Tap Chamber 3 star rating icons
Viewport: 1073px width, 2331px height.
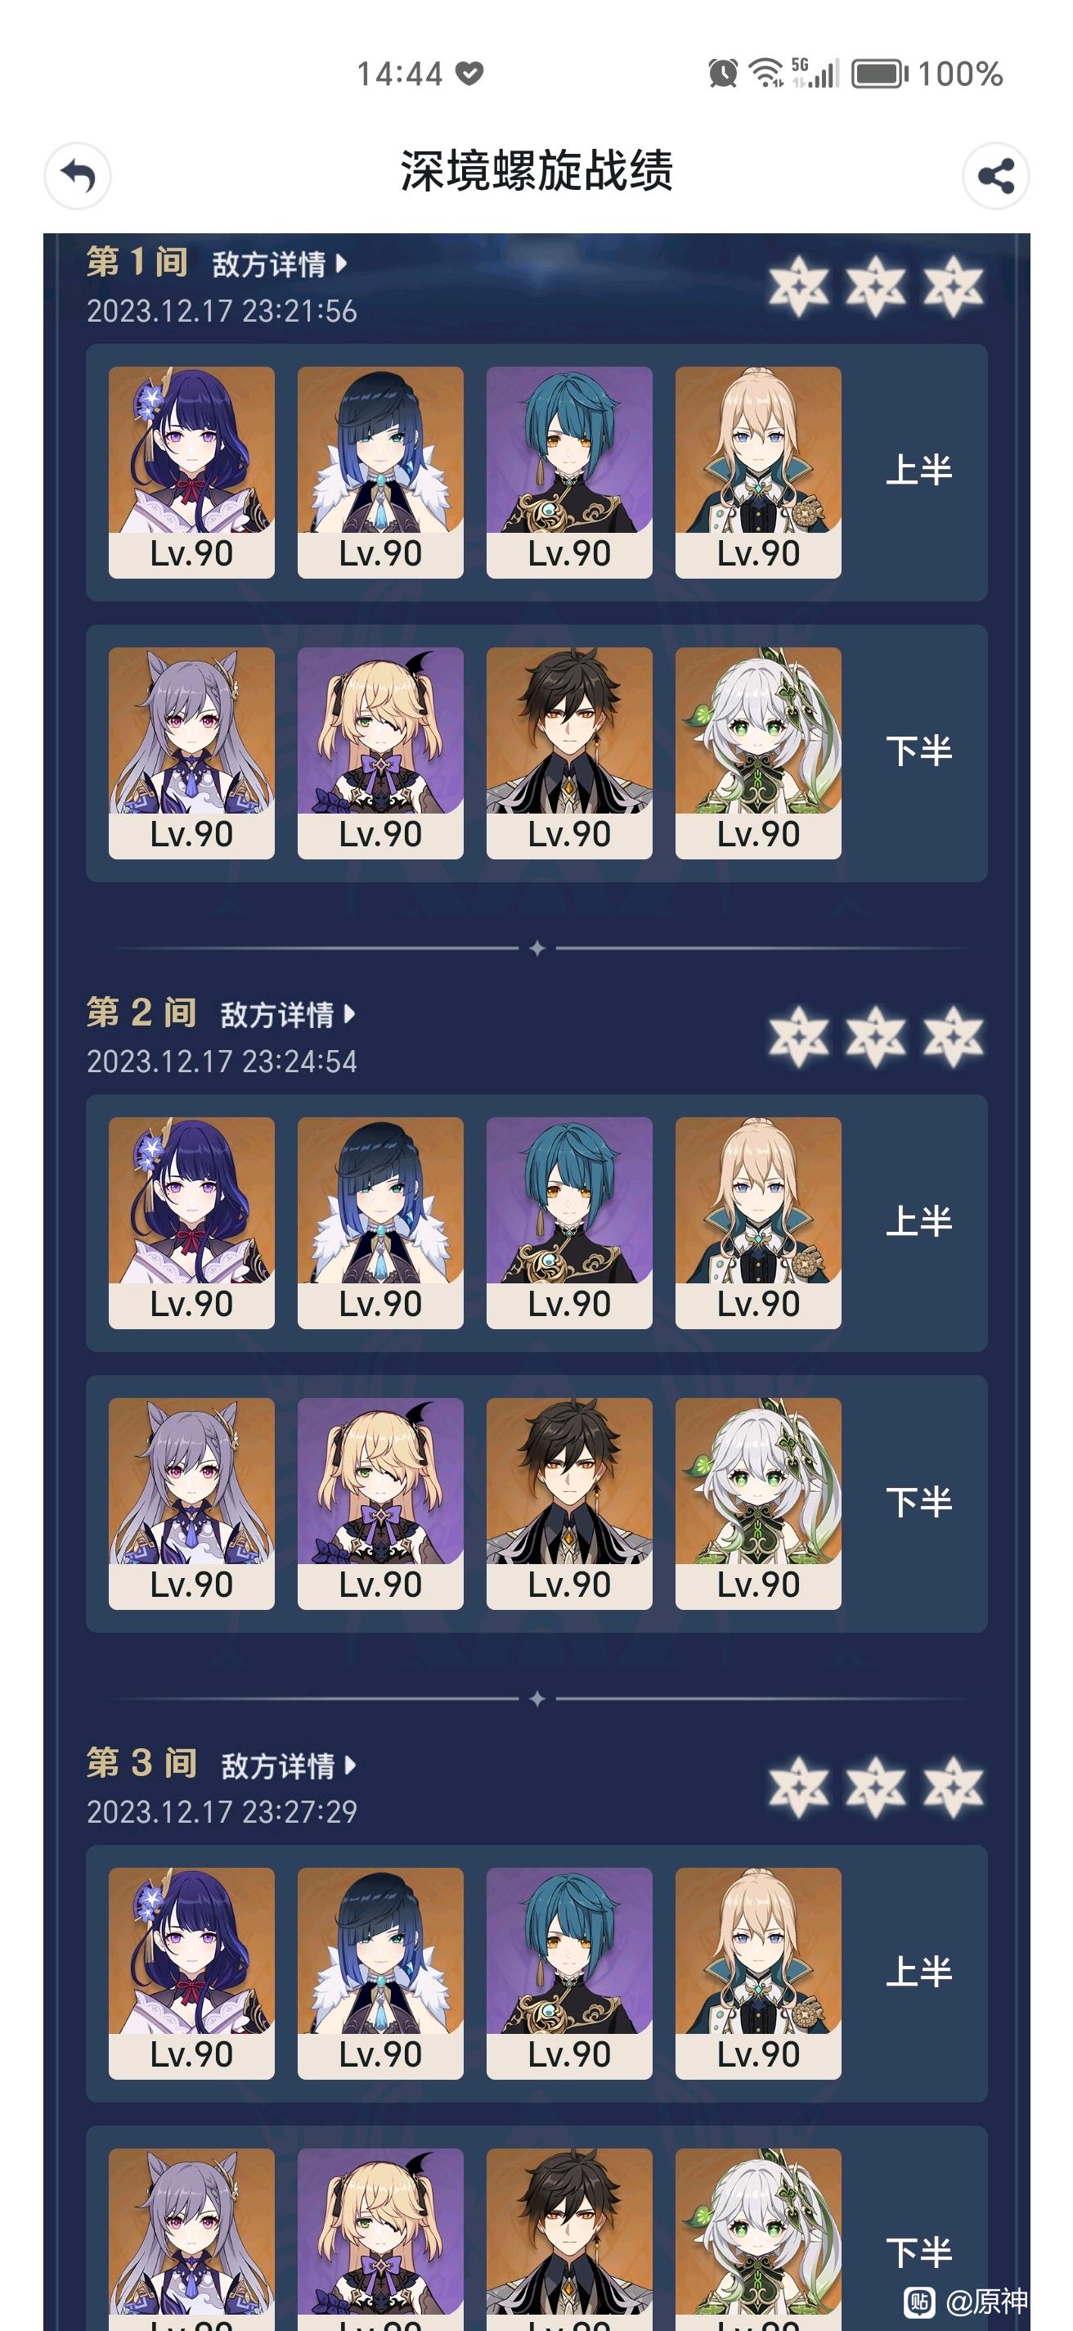876,1788
